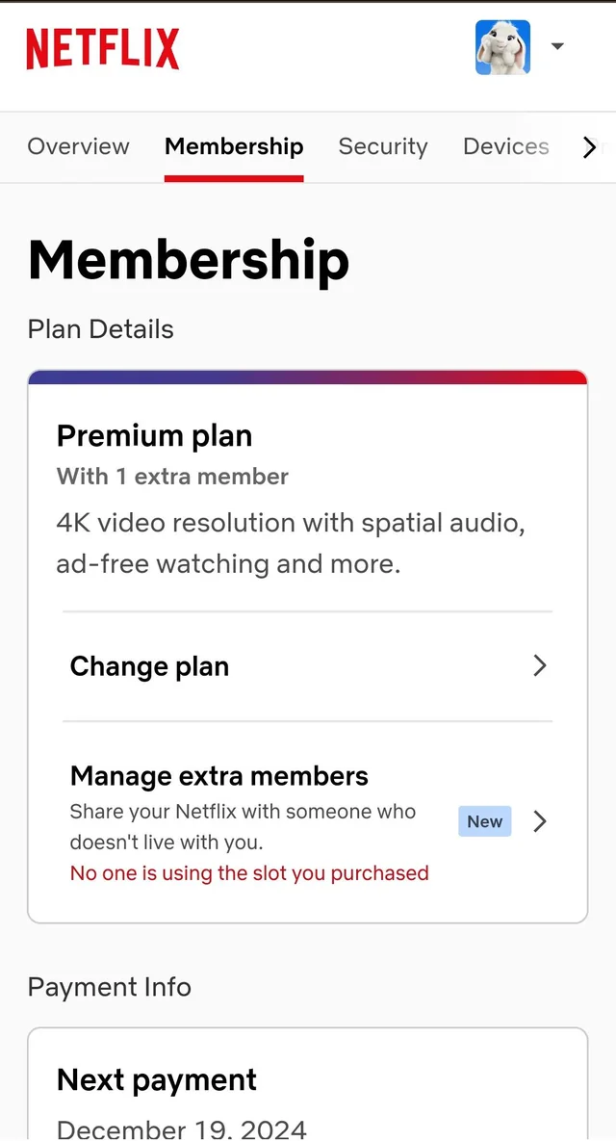The width and height of the screenshot is (616, 1141).
Task: Click the Next payment card
Action: 307,1078
